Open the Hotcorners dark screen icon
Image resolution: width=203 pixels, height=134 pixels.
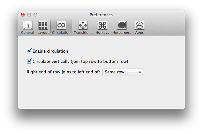point(122,25)
